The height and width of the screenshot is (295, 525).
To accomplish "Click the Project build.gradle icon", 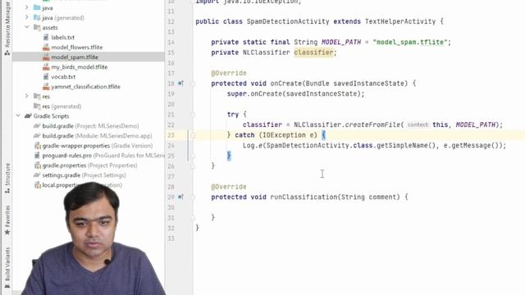I will tap(37, 126).
